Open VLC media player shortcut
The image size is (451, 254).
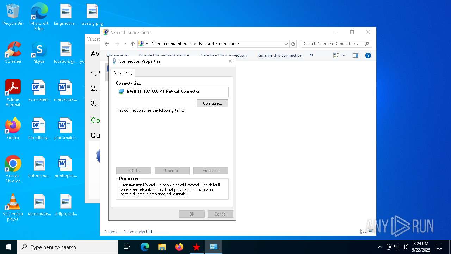13,207
